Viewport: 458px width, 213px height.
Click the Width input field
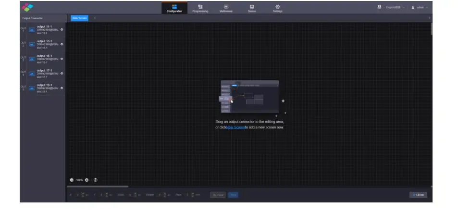pos(132,195)
